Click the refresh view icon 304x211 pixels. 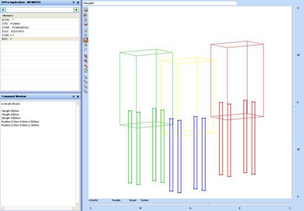click(x=86, y=71)
